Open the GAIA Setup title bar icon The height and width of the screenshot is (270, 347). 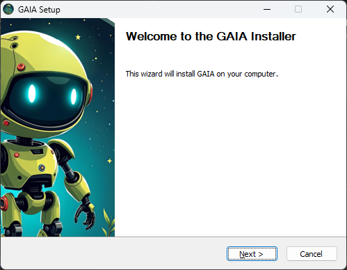pos(8,9)
